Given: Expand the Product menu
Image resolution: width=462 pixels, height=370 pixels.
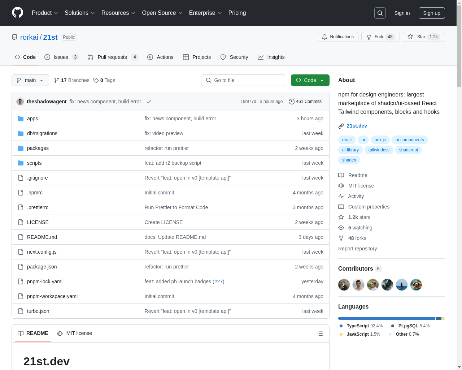Looking at the screenshot, I should pos(45,13).
